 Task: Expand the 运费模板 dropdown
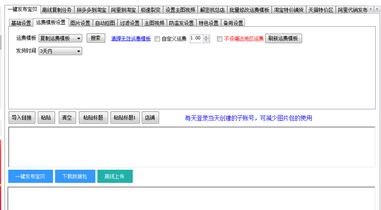[x=60, y=38]
